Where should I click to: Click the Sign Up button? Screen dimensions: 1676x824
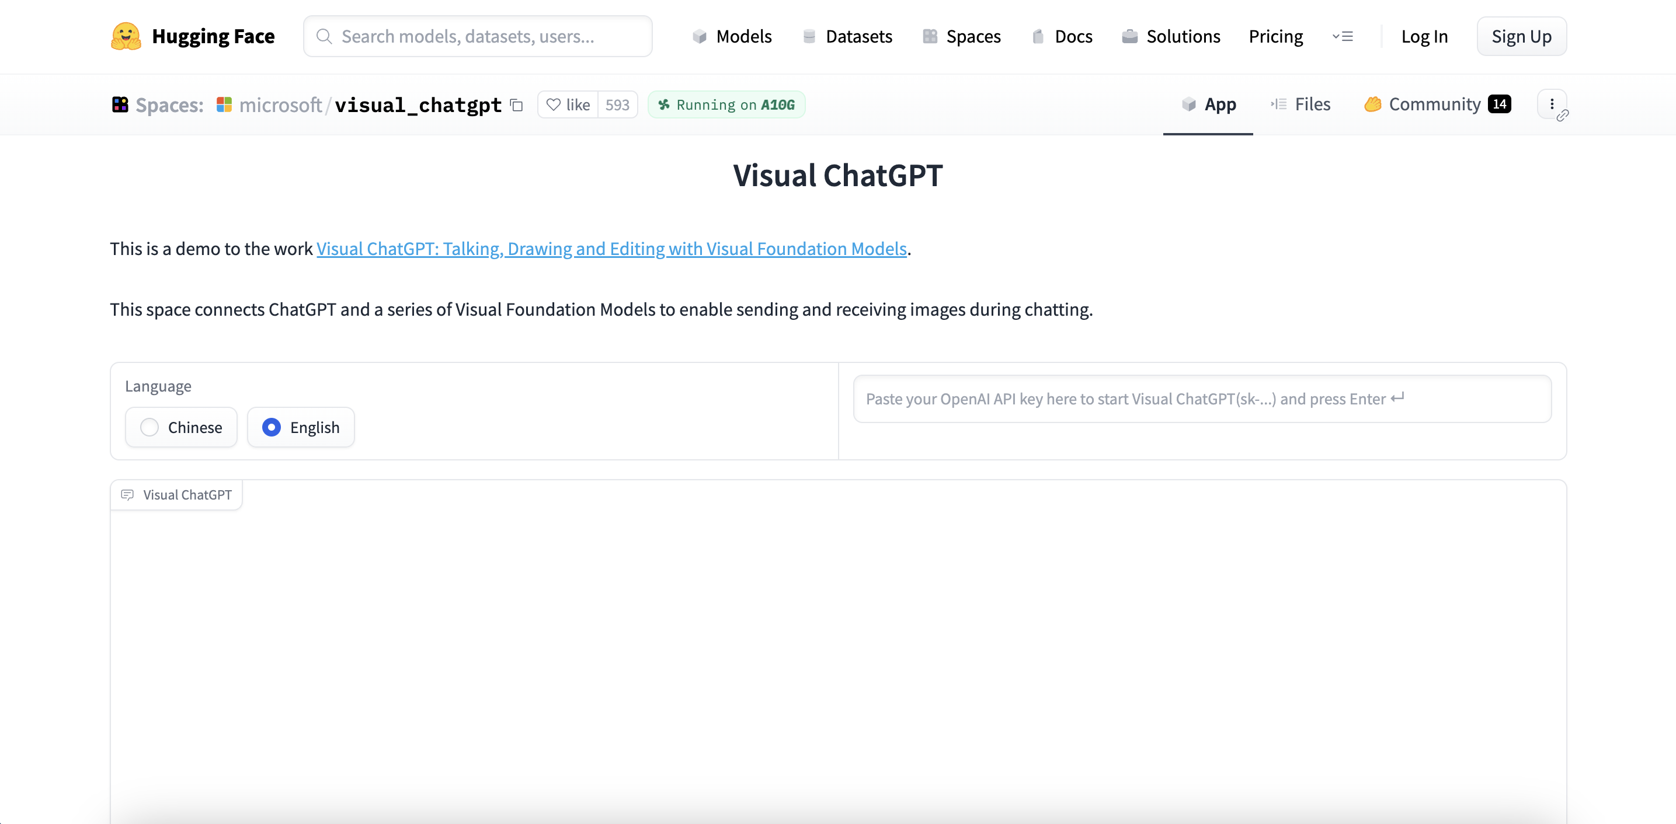[x=1521, y=36]
